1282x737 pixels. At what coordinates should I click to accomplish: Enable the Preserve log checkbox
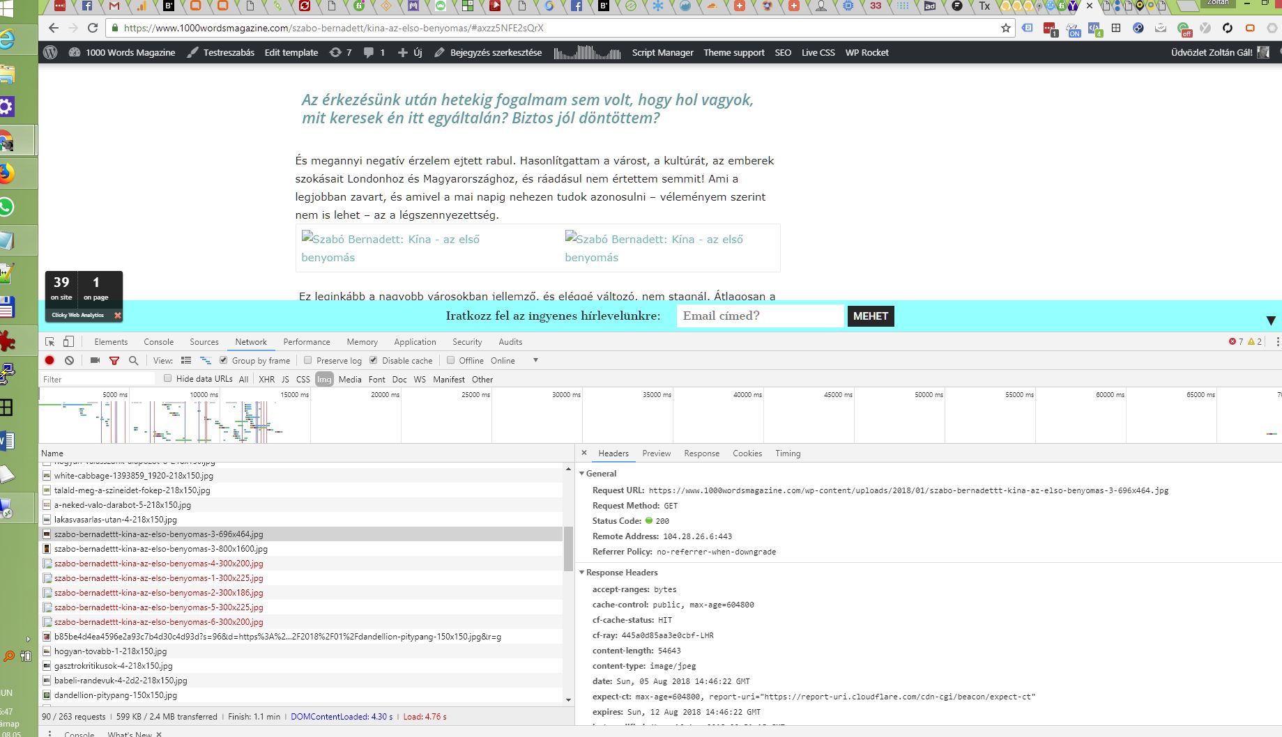pos(307,360)
